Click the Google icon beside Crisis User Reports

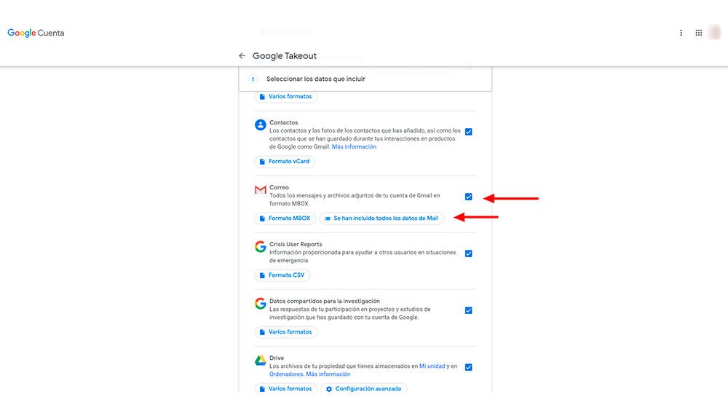261,247
